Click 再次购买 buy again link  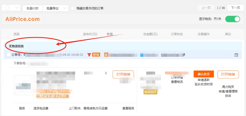coord(228,87)
